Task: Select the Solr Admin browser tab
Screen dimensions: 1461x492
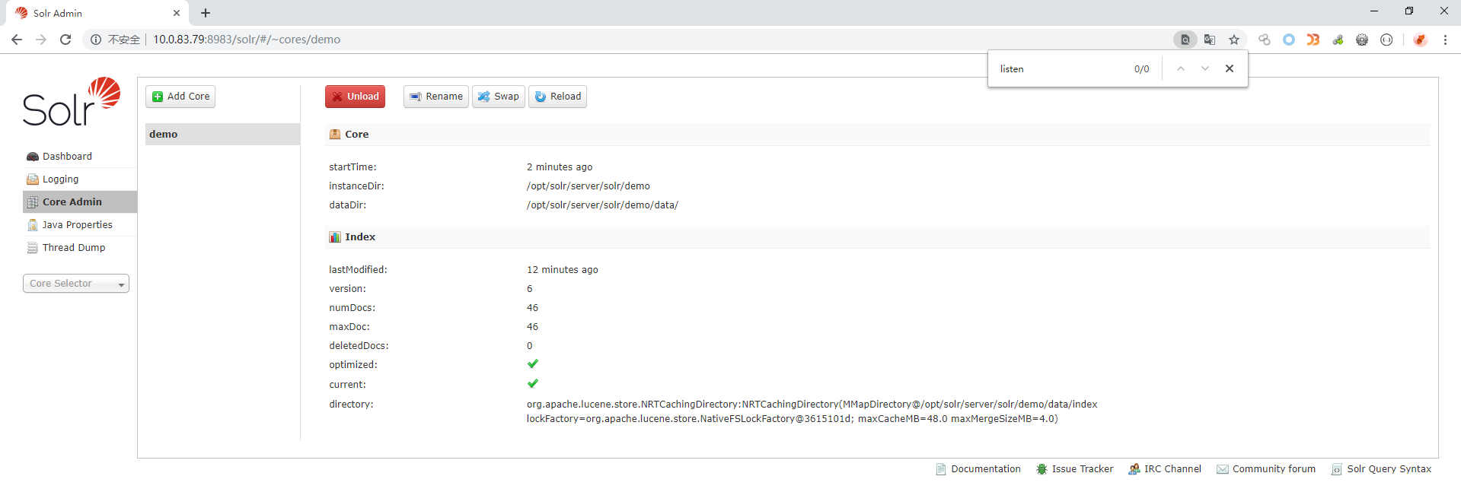Action: (x=97, y=13)
